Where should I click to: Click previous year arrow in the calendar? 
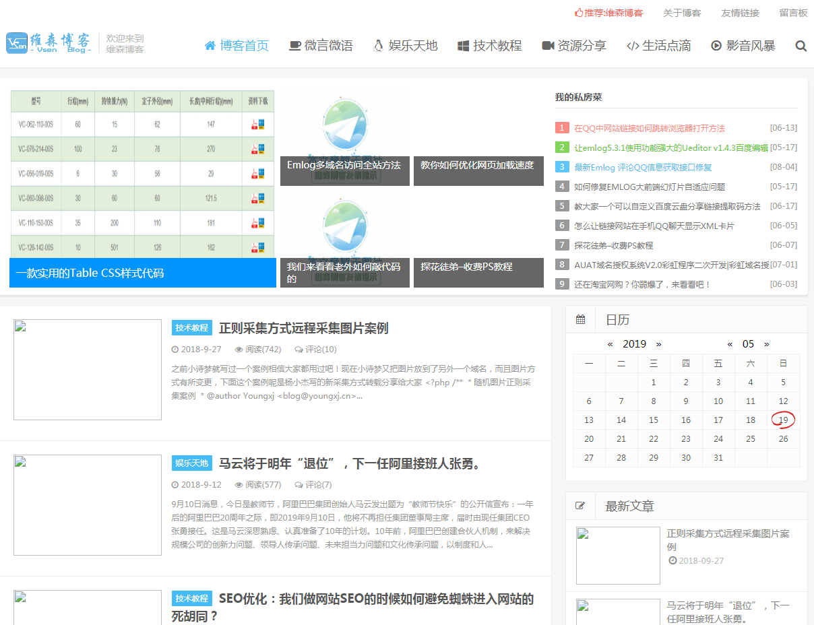click(x=609, y=343)
